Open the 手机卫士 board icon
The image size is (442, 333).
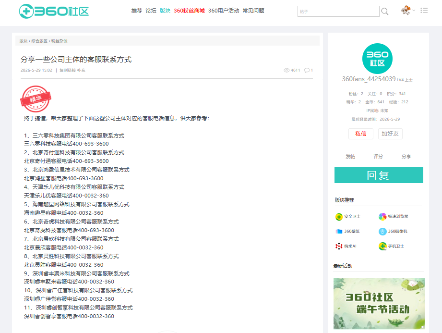[x=382, y=246]
